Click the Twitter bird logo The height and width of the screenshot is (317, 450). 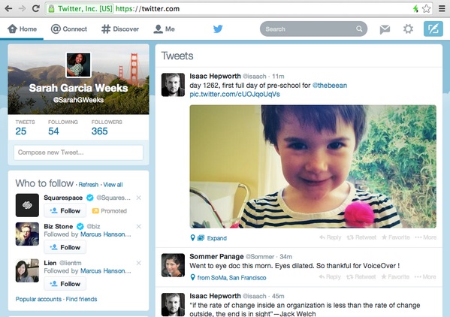pyautogui.click(x=218, y=29)
